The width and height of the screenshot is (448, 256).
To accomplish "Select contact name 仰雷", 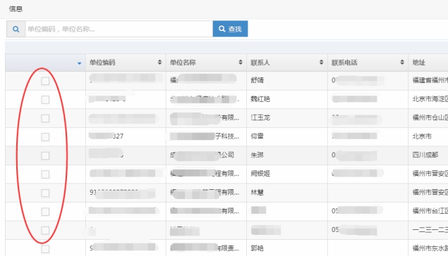I will 257,136.
